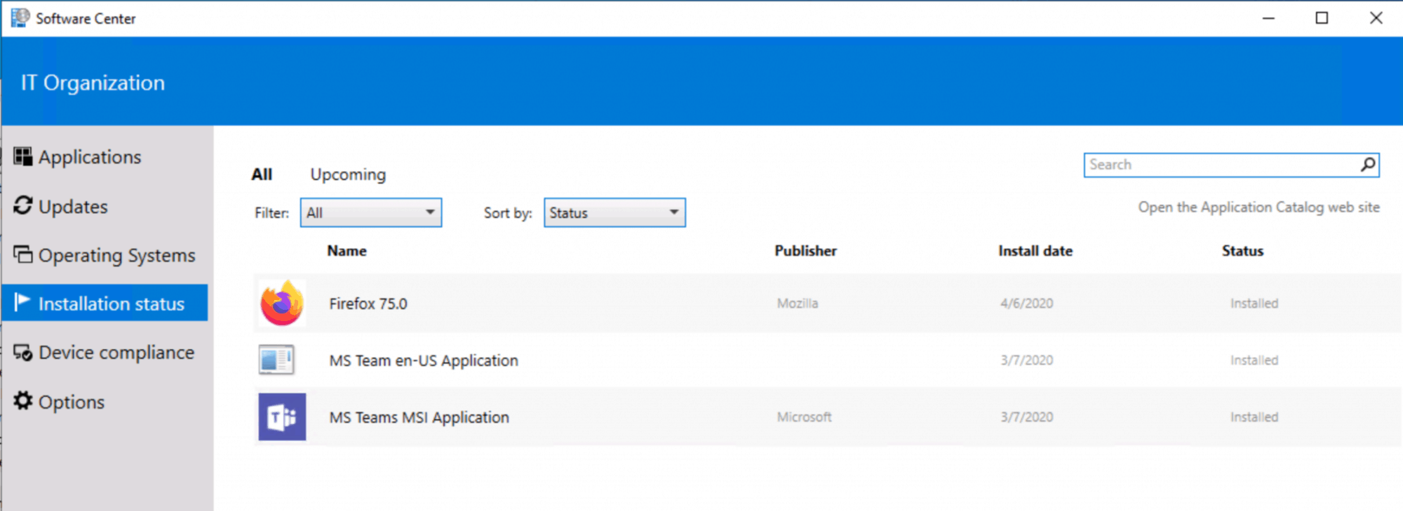
Task: Click the Publisher column header
Action: pos(805,251)
